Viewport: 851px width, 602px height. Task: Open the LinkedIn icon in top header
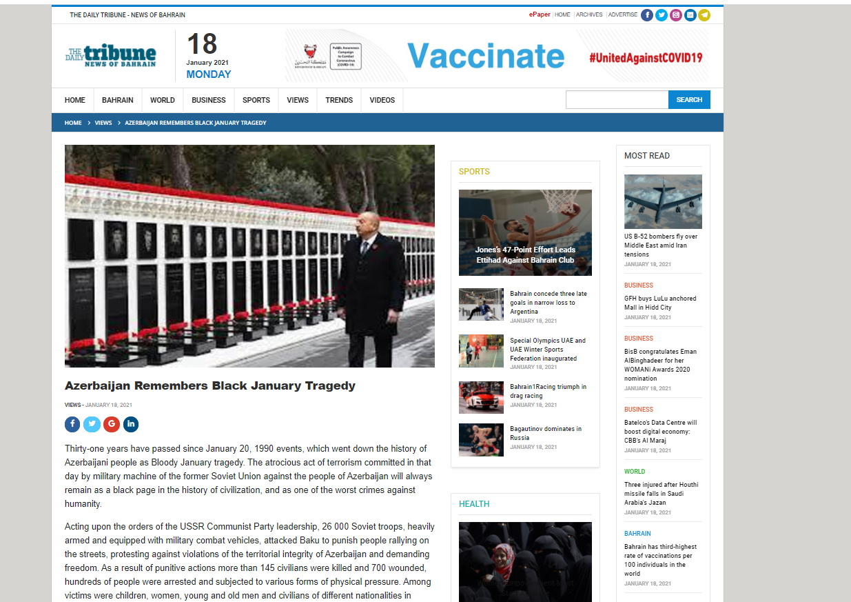pos(690,15)
